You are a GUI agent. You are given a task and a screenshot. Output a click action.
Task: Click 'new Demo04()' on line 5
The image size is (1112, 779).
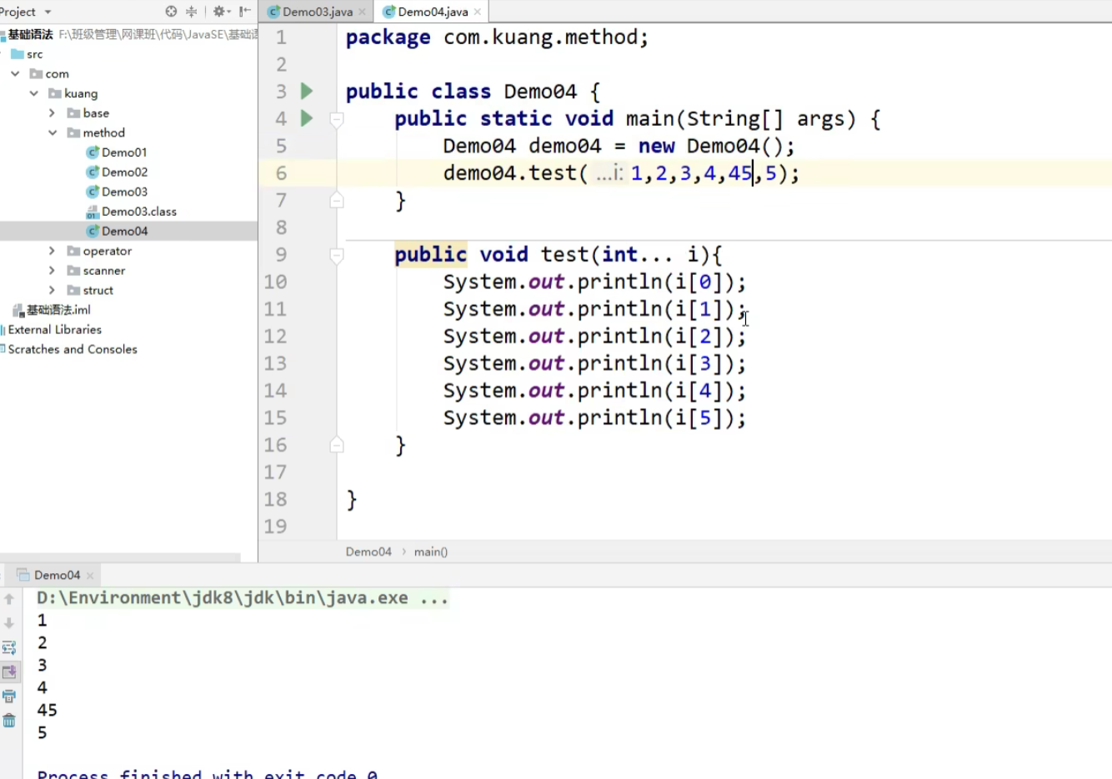tap(711, 146)
